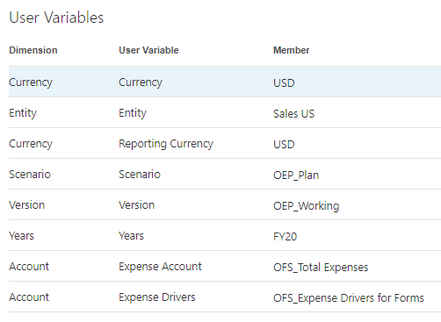Click the Version user variable cell
The width and height of the screenshot is (441, 322).
(x=136, y=205)
